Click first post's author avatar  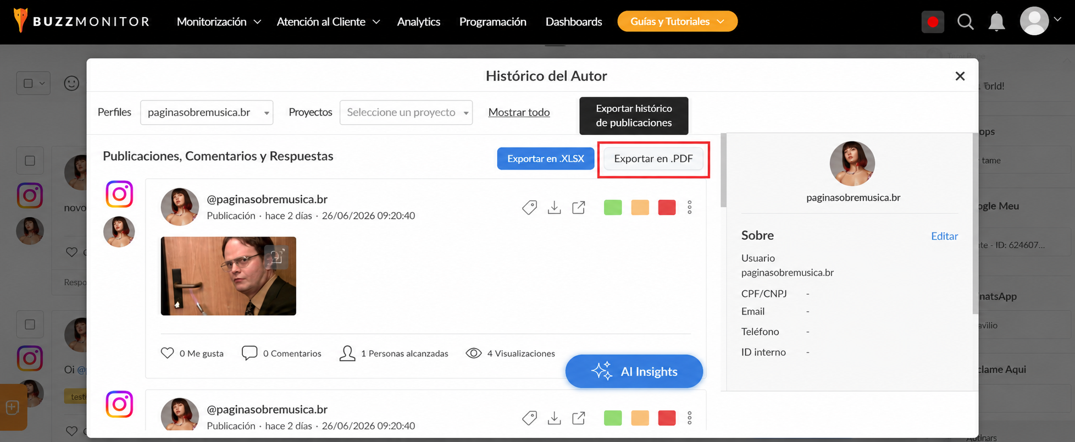[x=180, y=207]
